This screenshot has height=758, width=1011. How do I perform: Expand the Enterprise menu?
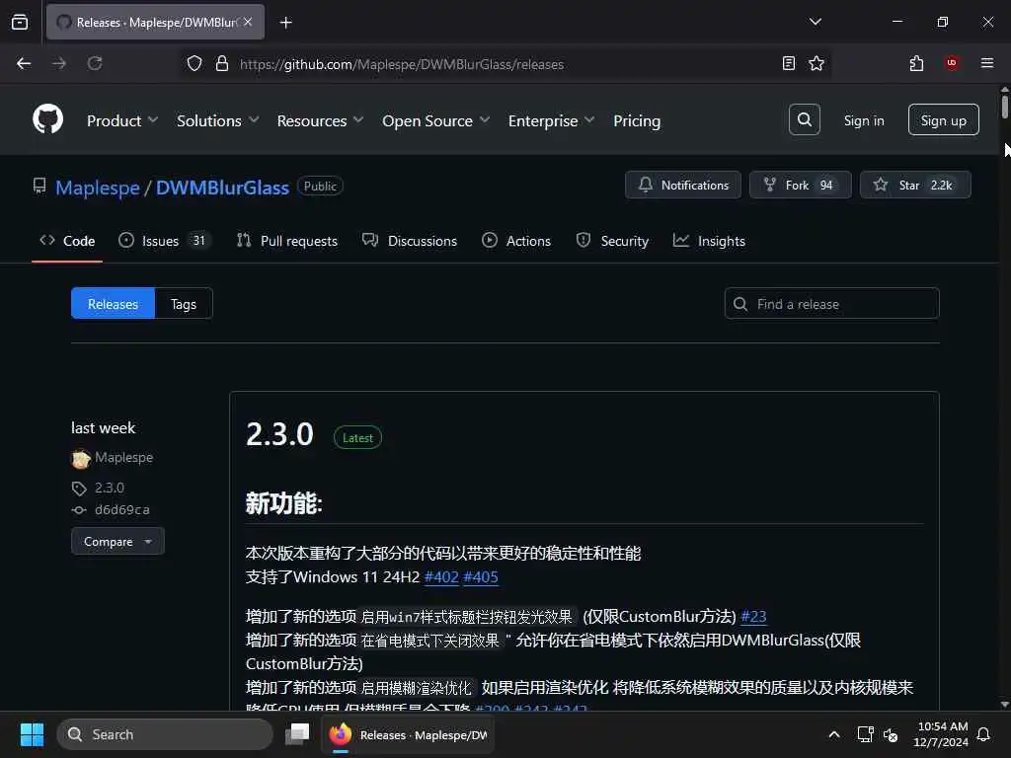pyautogui.click(x=551, y=120)
